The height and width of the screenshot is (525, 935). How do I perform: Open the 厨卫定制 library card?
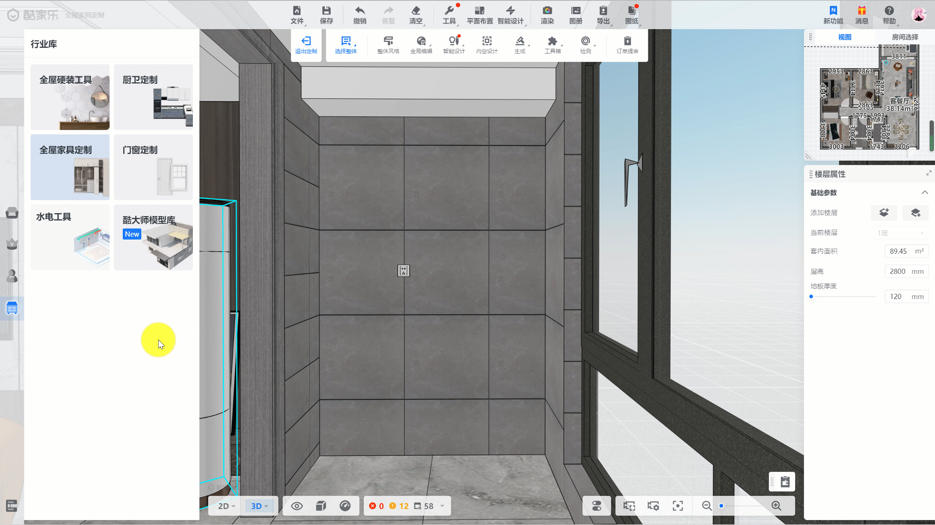[153, 97]
